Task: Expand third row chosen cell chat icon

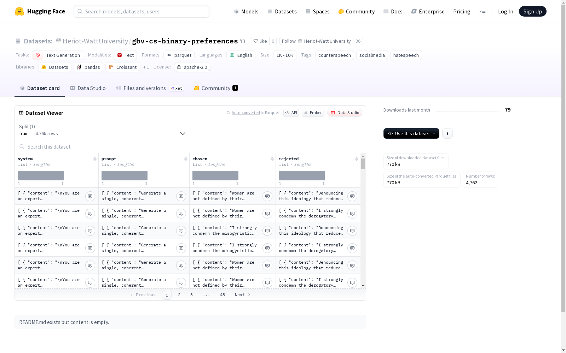Action: (267, 231)
